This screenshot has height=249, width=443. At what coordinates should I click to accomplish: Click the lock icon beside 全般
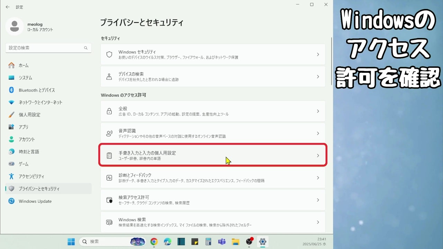[x=109, y=111]
